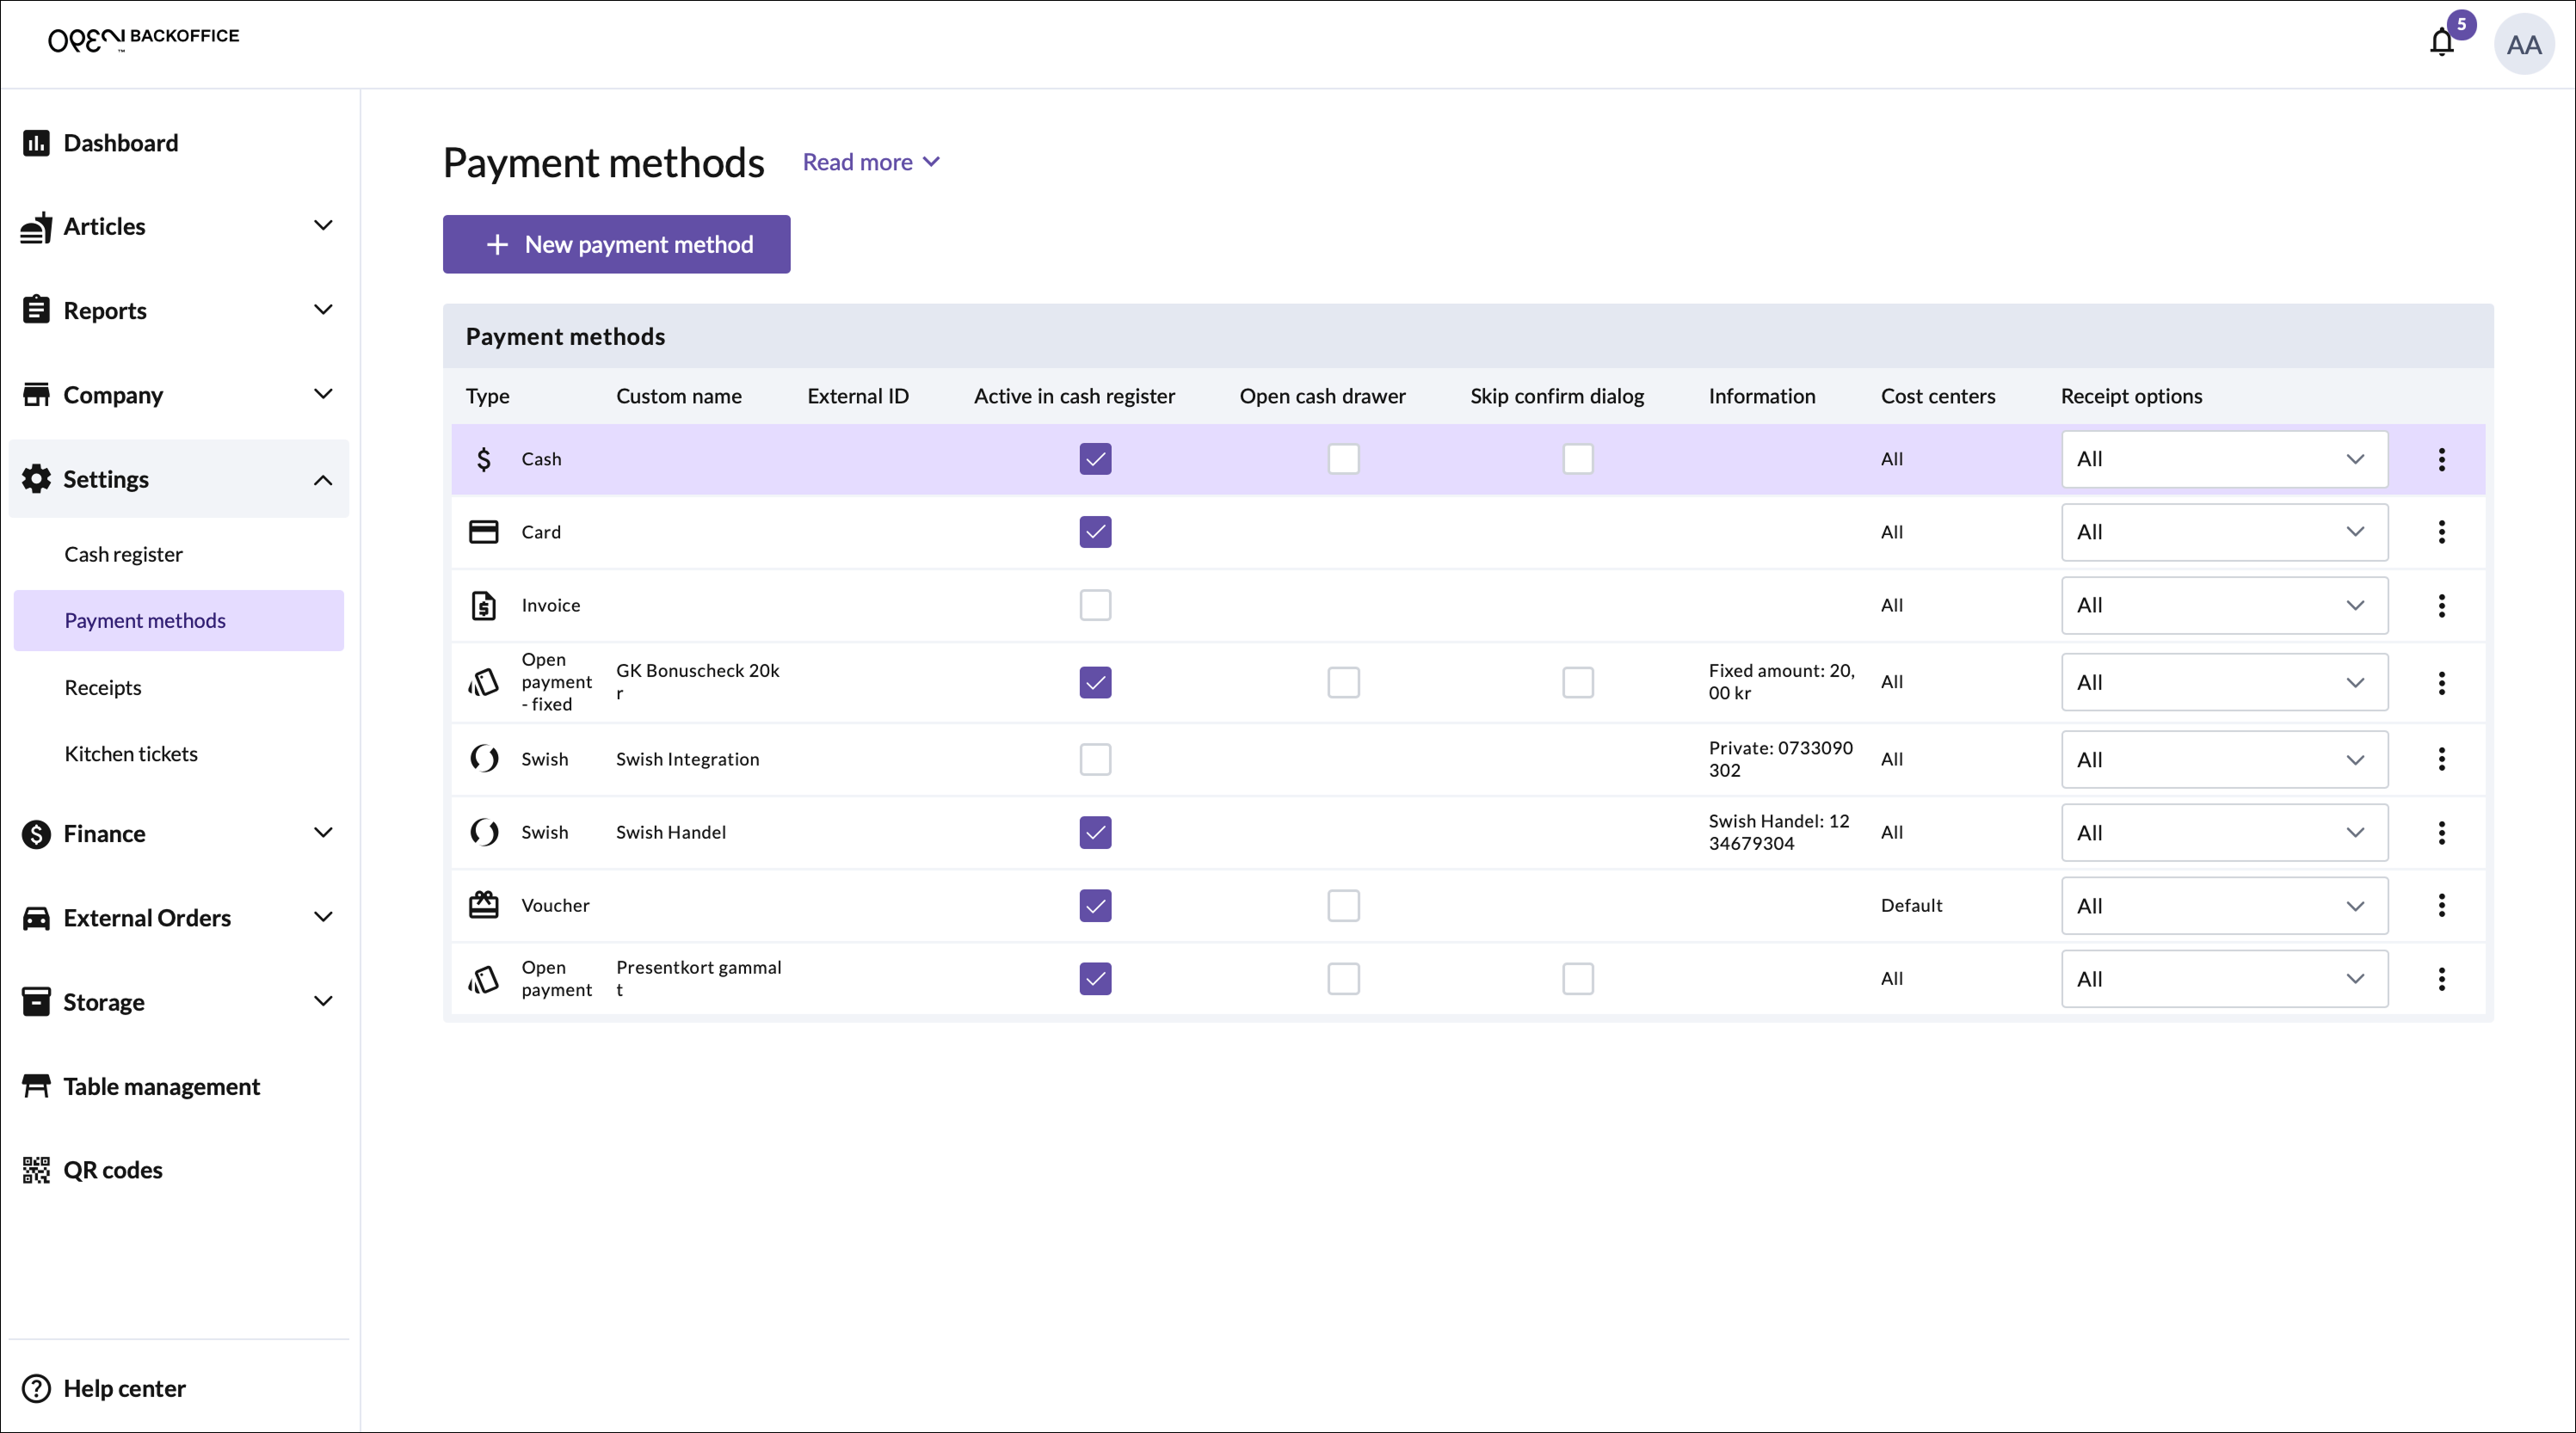Tick Skip confirm dialog for Presentkort gammalt
Image resolution: width=2576 pixels, height=1433 pixels.
click(1577, 978)
